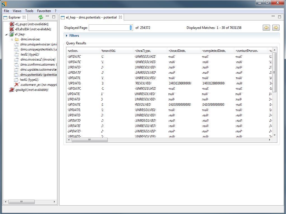The height and width of the screenshot is (214, 286).
Task: Click the results table scroll-down arrow
Action: coord(275,135)
